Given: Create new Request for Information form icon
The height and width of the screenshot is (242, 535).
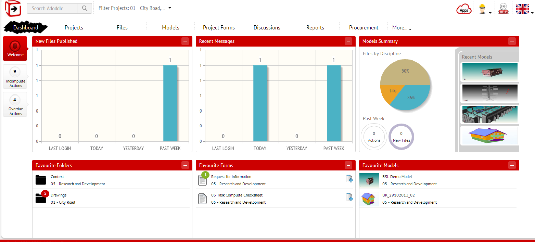Looking at the screenshot, I should pos(349,179).
